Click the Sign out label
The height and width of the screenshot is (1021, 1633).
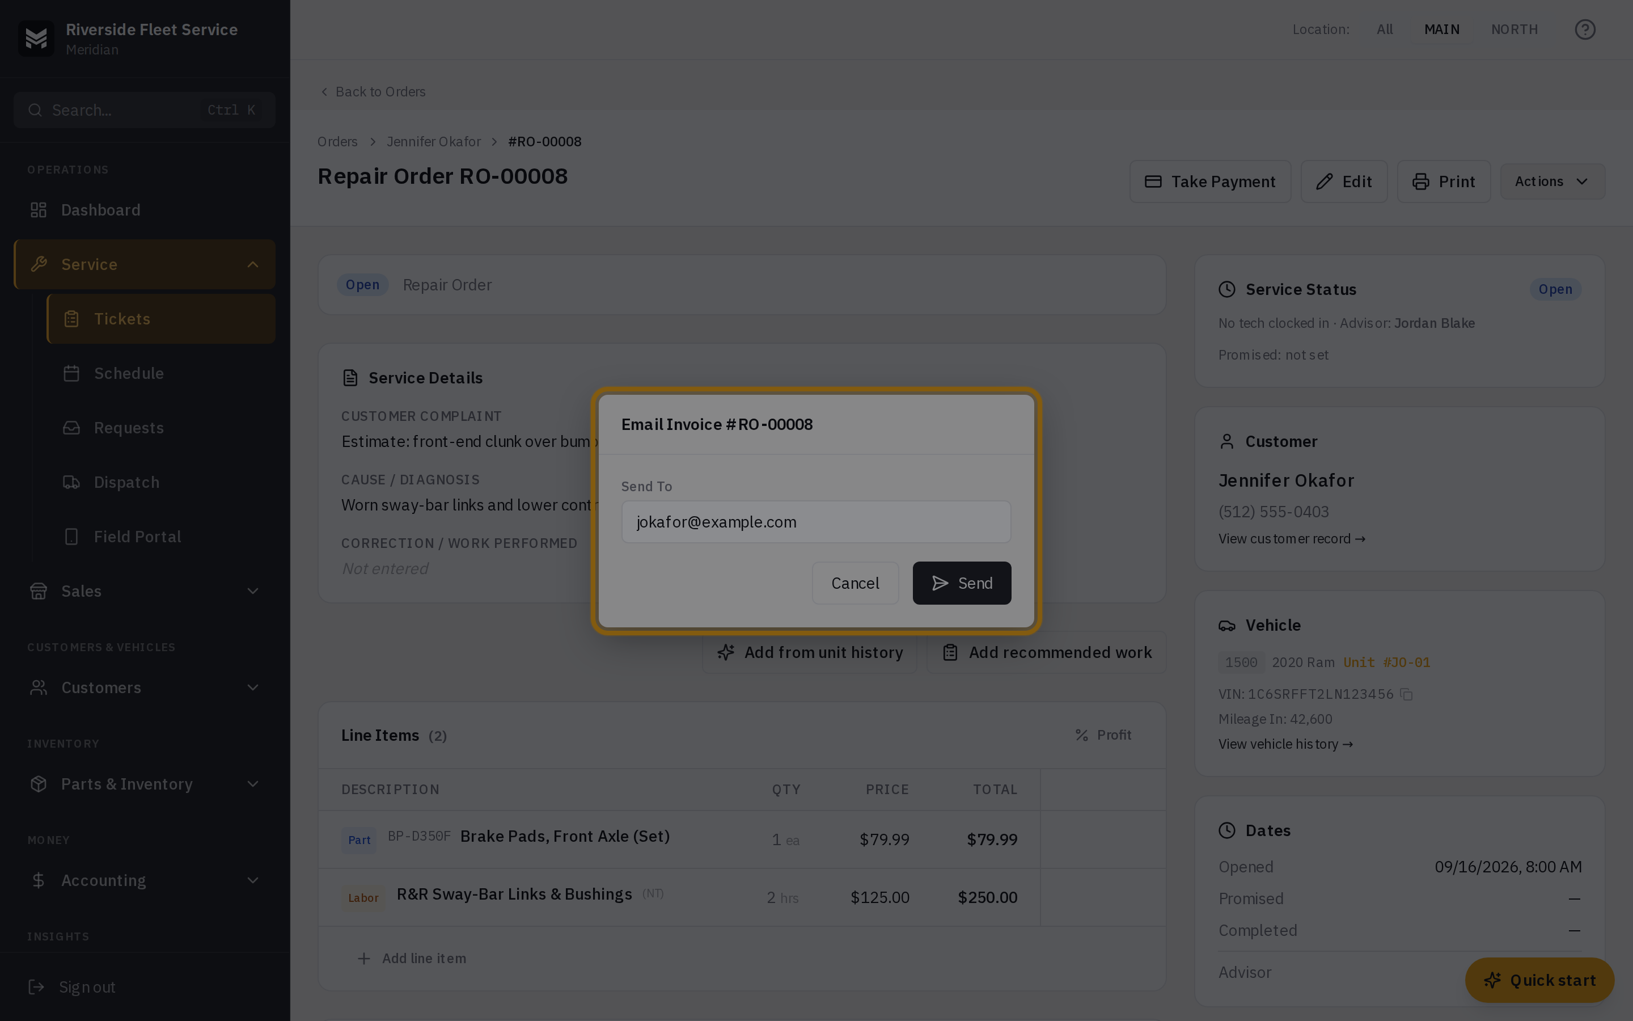coord(87,987)
